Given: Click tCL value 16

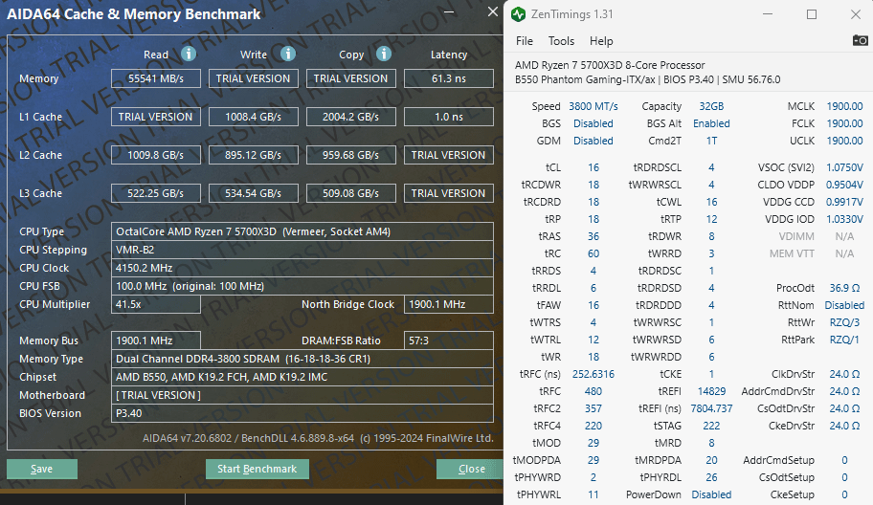Looking at the screenshot, I should (593, 167).
